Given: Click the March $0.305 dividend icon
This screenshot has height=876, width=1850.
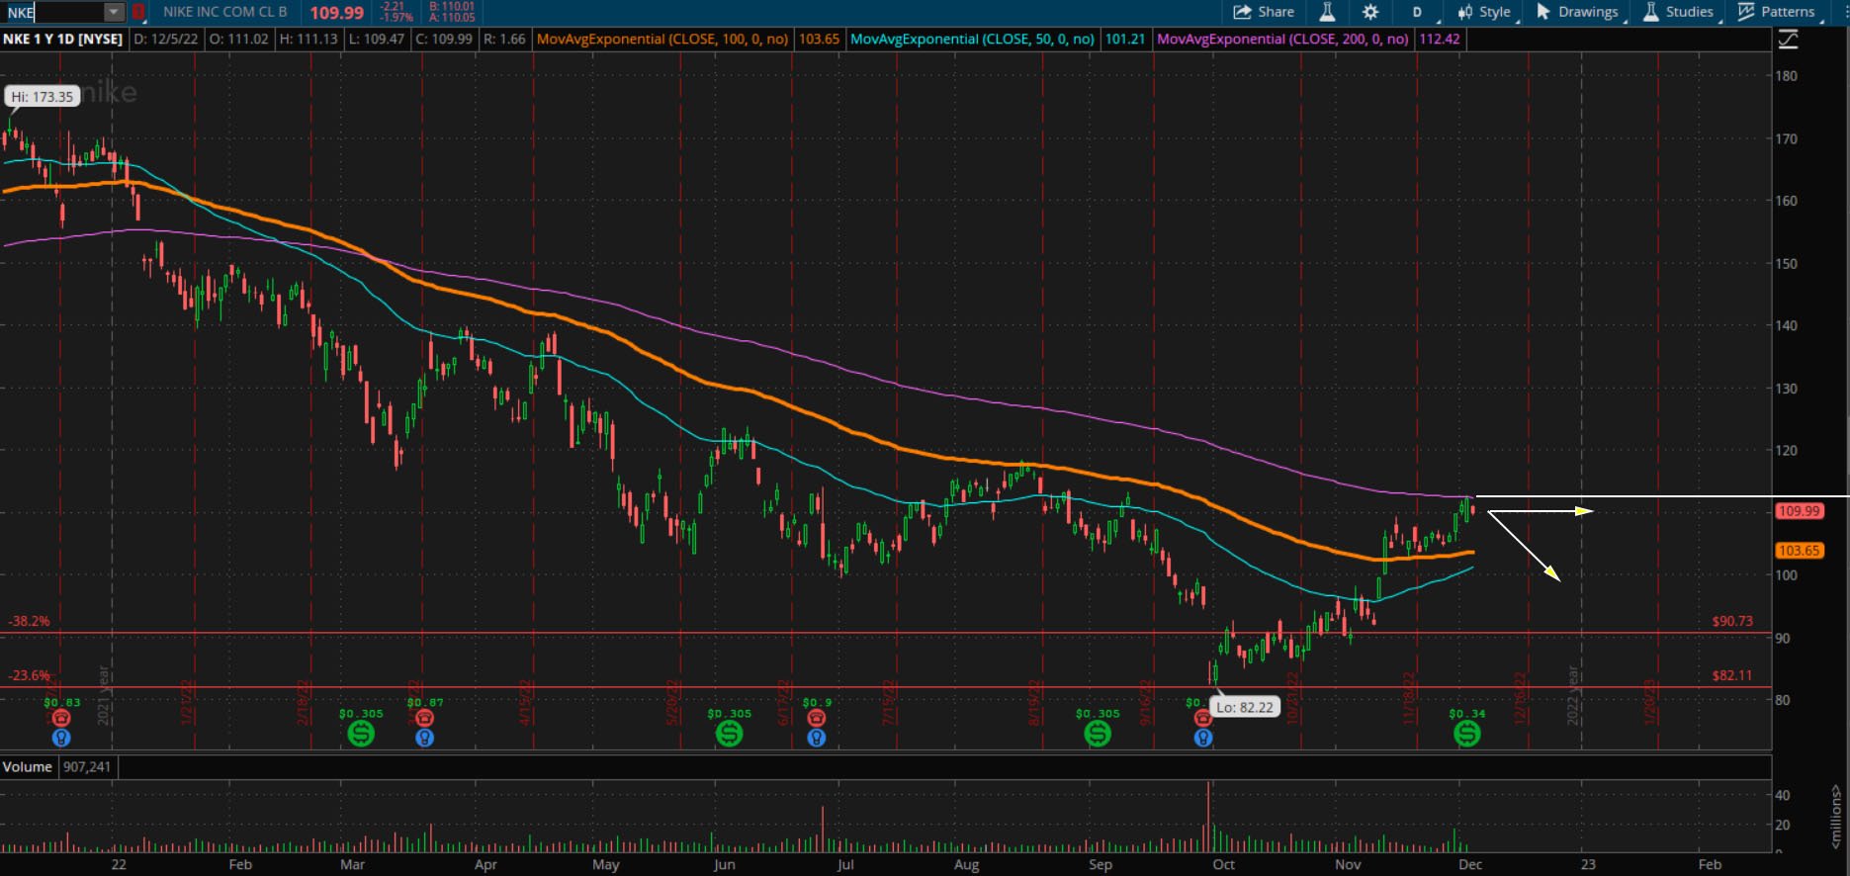Looking at the screenshot, I should [x=361, y=734].
